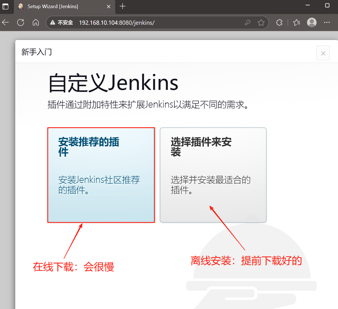Close the 新手入门 dialog

tap(323, 53)
